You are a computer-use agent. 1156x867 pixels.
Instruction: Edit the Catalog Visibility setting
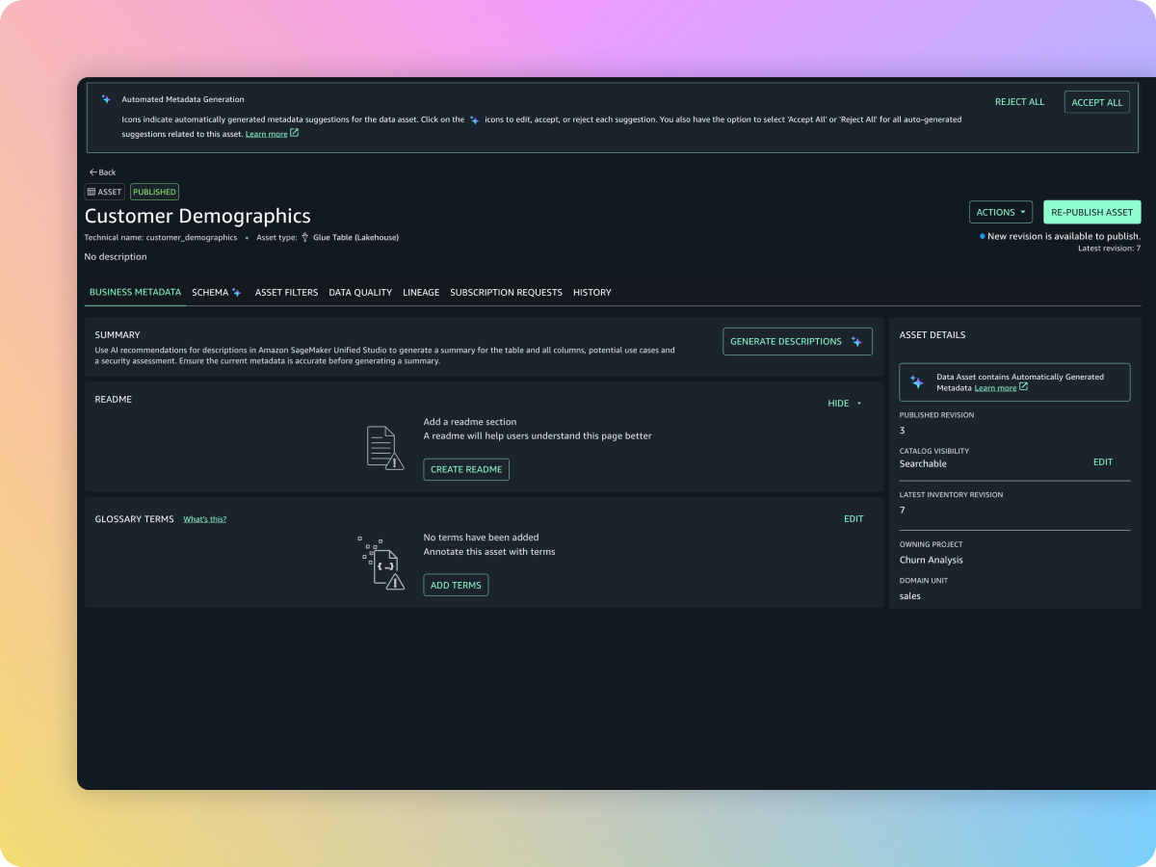point(1102,462)
